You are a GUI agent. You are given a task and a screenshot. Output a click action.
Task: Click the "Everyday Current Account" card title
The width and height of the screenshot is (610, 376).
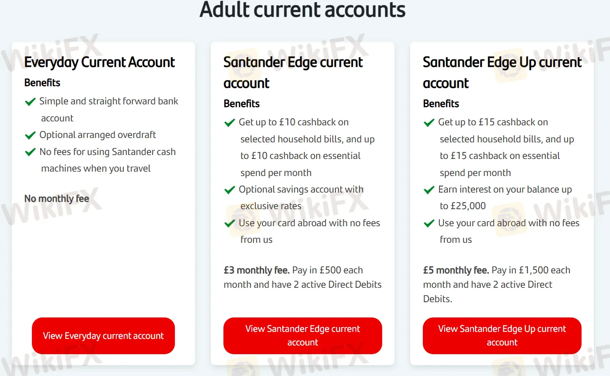100,62
